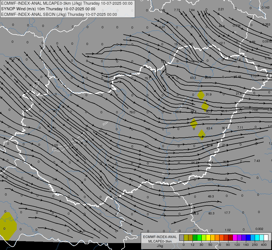Click the map value 49.3
The height and width of the screenshot is (250, 272).
[x=211, y=196]
